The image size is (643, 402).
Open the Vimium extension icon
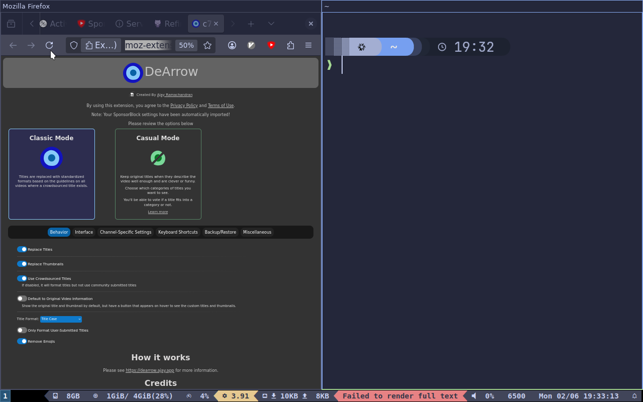[x=252, y=45]
